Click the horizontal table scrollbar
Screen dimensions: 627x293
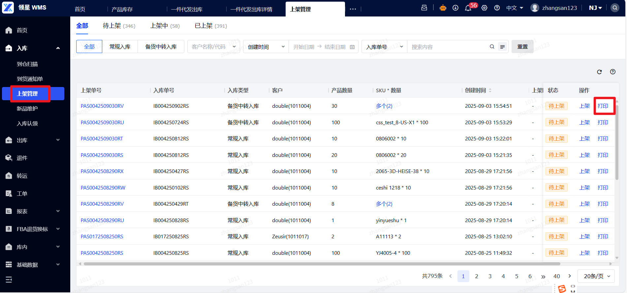[x=322, y=264]
